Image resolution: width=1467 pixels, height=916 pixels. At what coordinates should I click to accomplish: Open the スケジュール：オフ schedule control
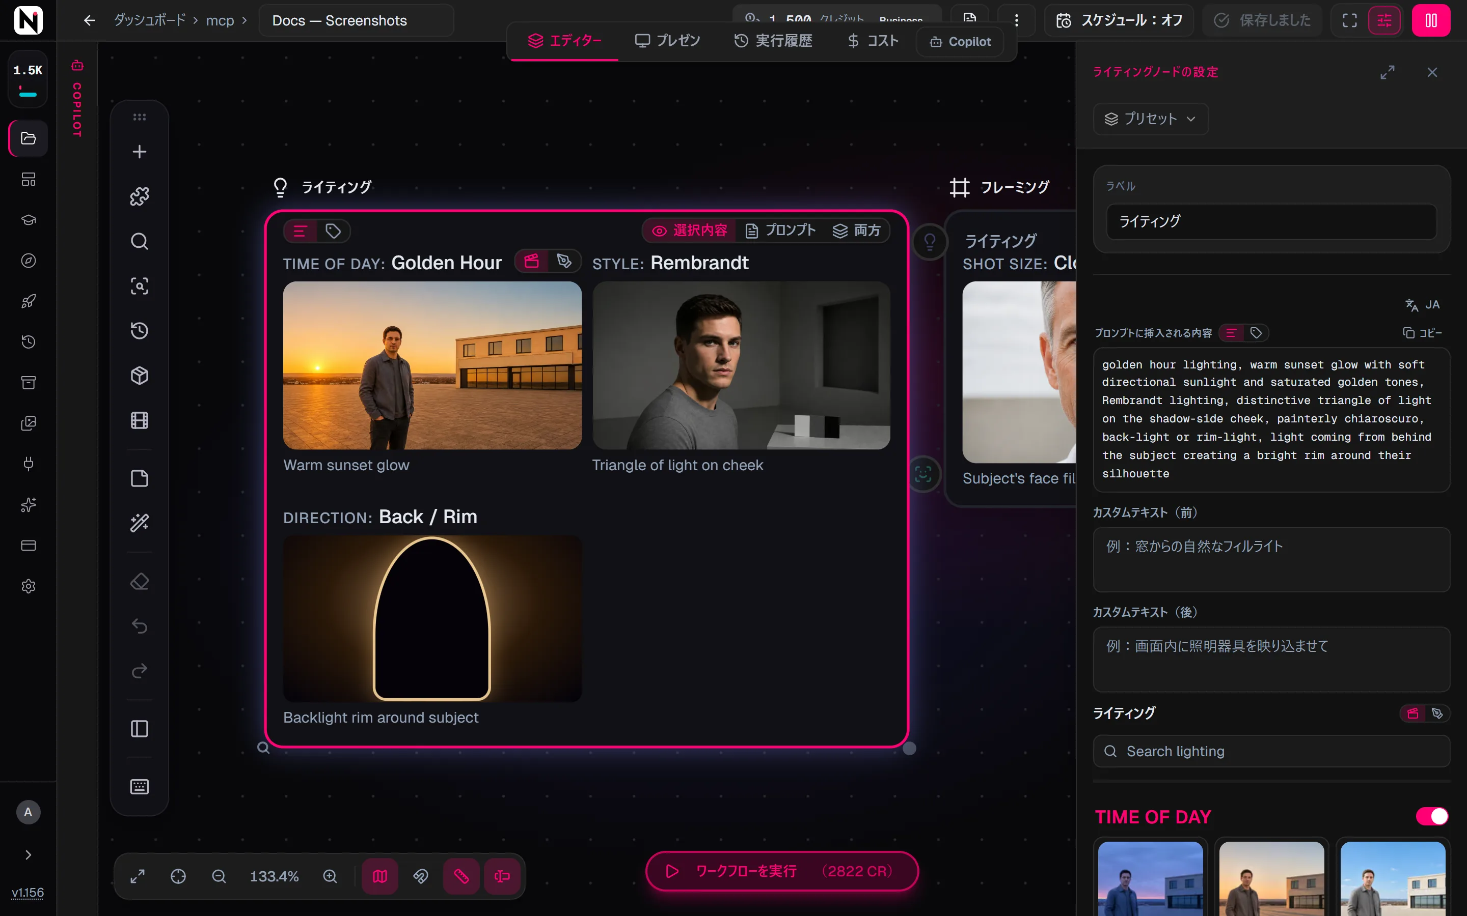(x=1119, y=20)
